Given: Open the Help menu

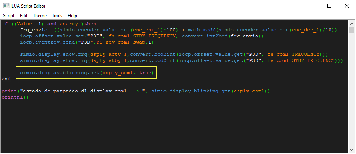Looking at the screenshot, I should point(73,16).
